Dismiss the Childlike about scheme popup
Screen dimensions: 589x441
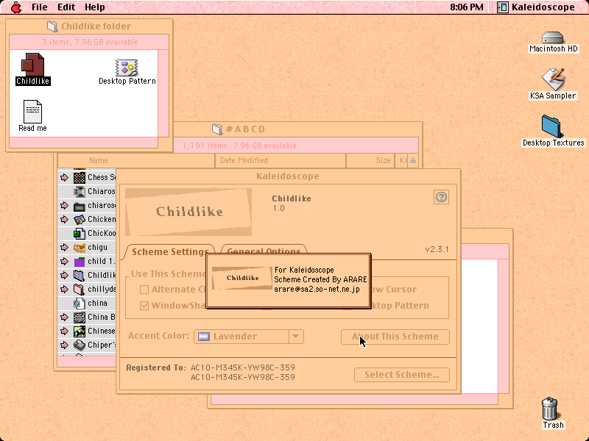point(288,281)
